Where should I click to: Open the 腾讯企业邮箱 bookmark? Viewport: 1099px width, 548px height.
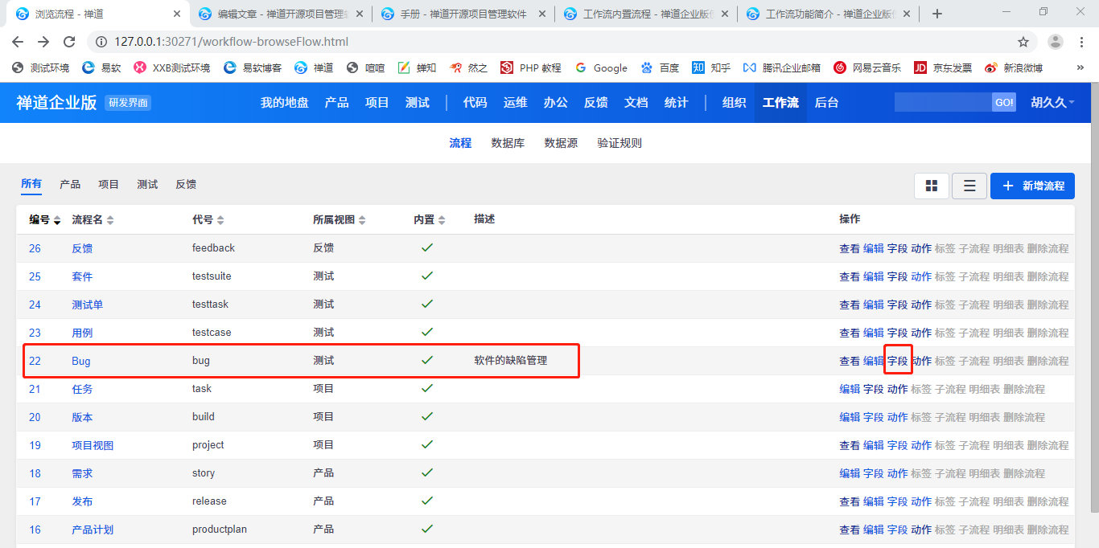point(782,67)
